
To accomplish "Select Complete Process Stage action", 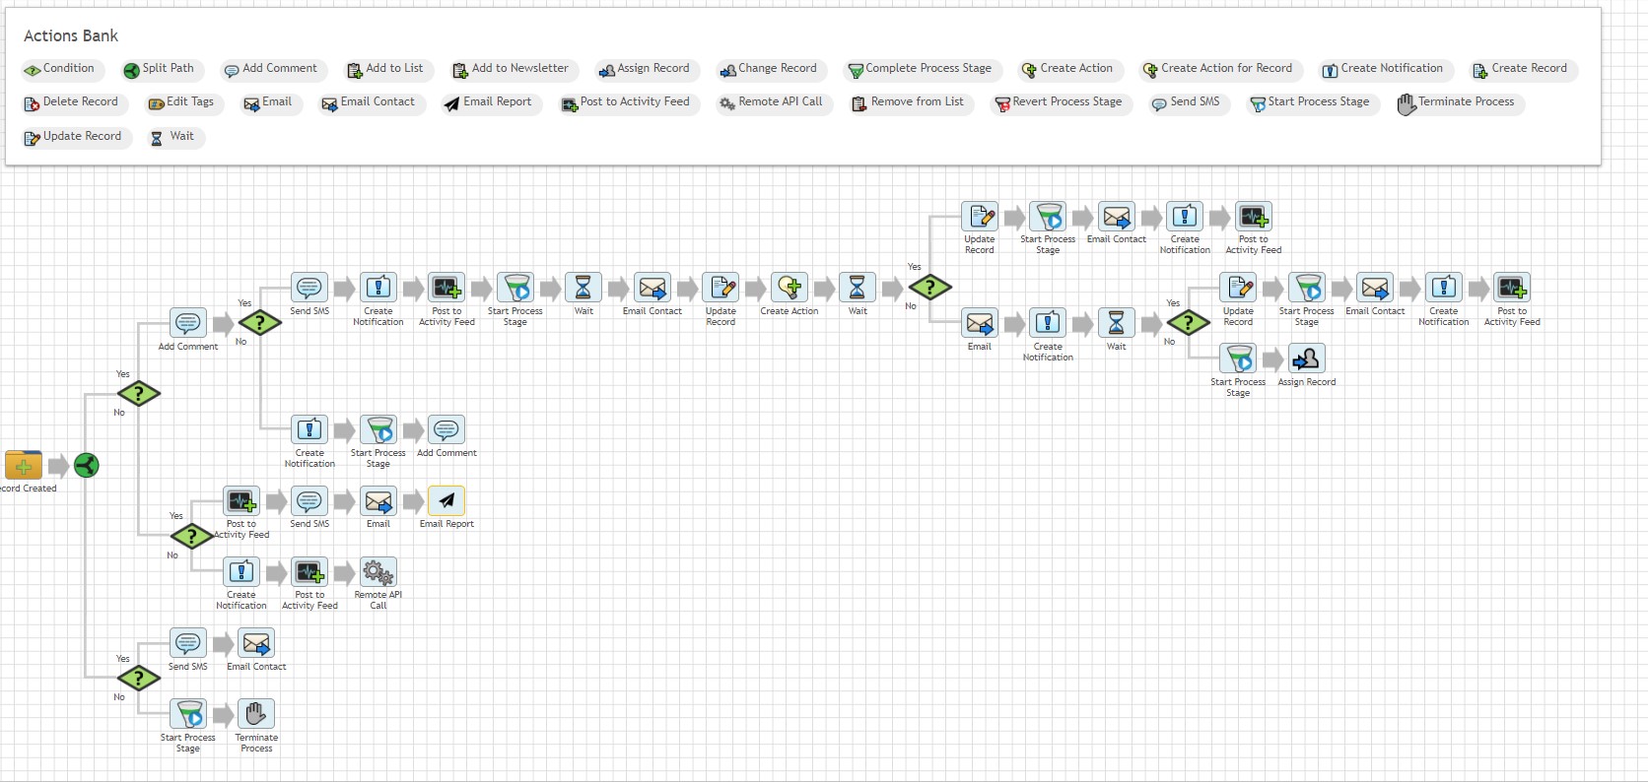I will pyautogui.click(x=920, y=69).
